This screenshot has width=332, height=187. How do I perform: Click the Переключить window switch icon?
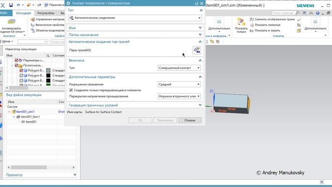click(x=46, y=5)
